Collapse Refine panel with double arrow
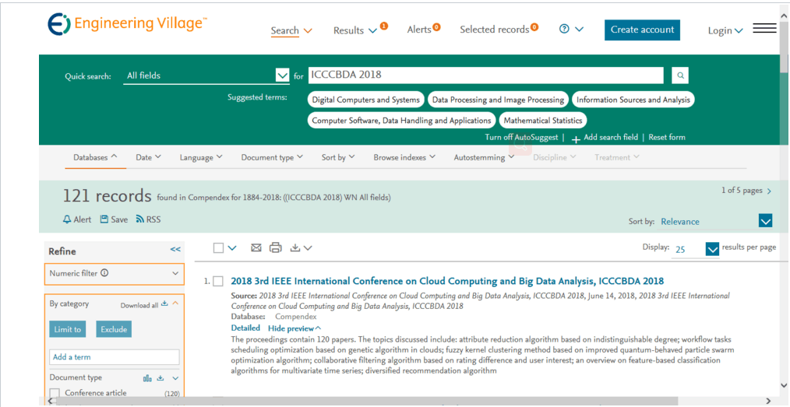The width and height of the screenshot is (790, 407). (x=175, y=250)
